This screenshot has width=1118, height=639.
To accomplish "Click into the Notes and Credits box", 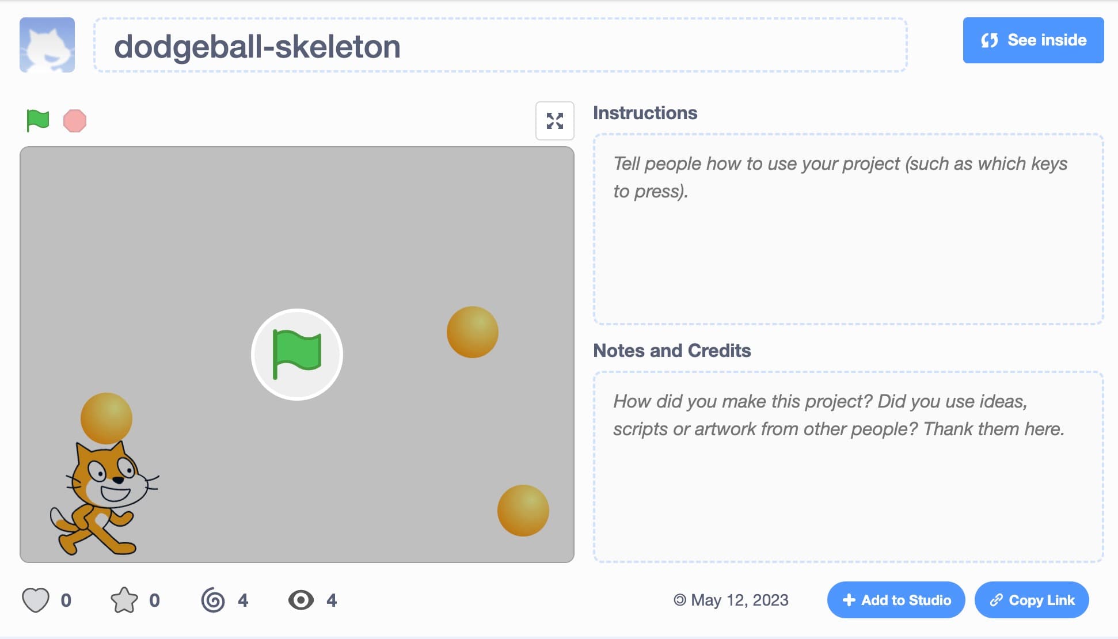I will [848, 467].
